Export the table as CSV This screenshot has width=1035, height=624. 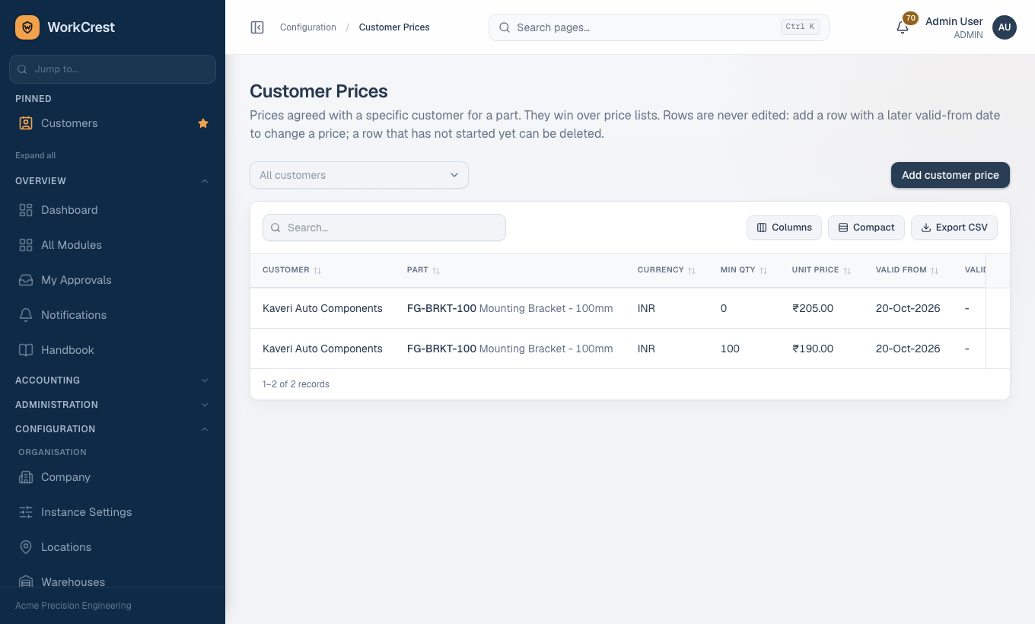(x=954, y=228)
